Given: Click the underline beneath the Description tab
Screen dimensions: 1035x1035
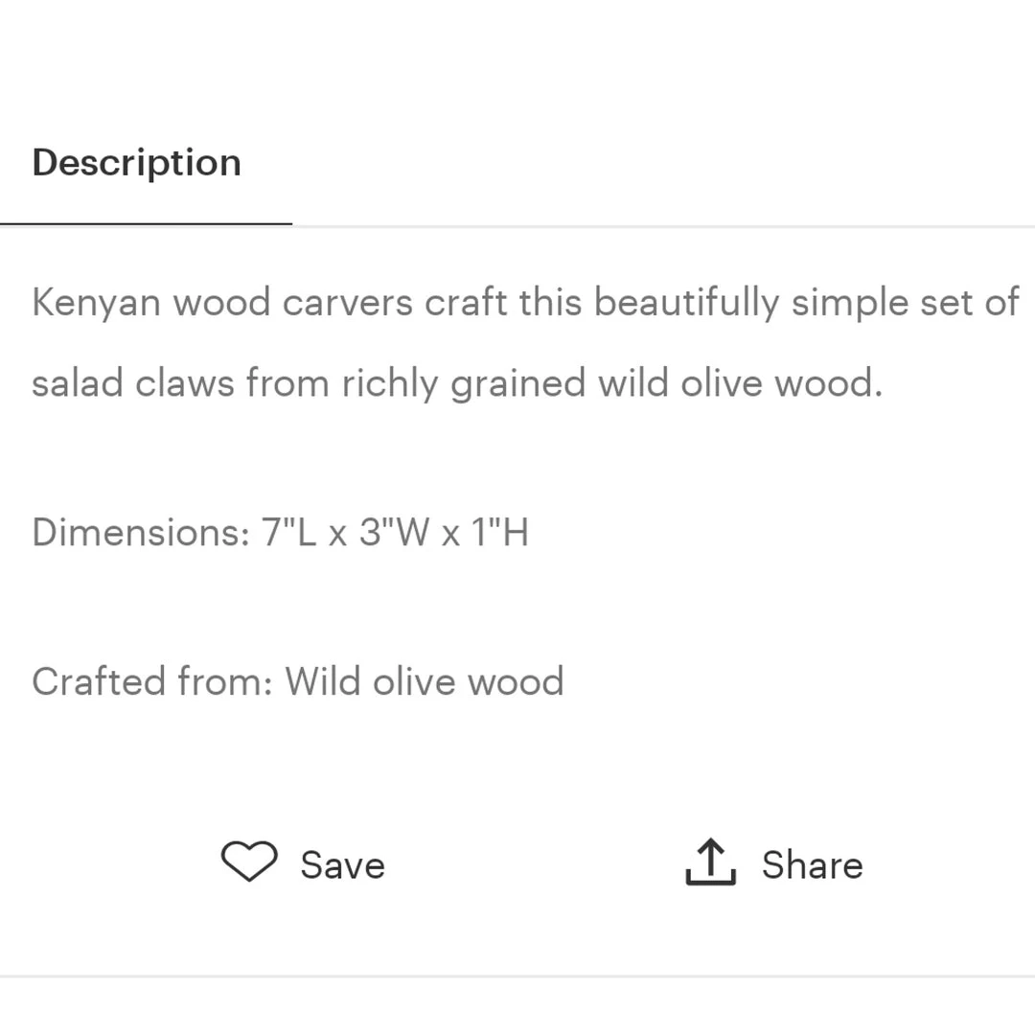Looking at the screenshot, I should (146, 223).
